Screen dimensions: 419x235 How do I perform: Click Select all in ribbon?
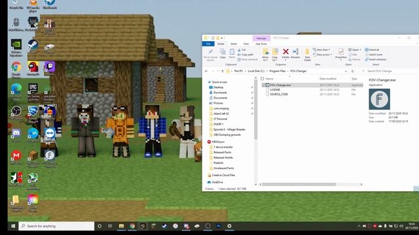[x=372, y=50]
